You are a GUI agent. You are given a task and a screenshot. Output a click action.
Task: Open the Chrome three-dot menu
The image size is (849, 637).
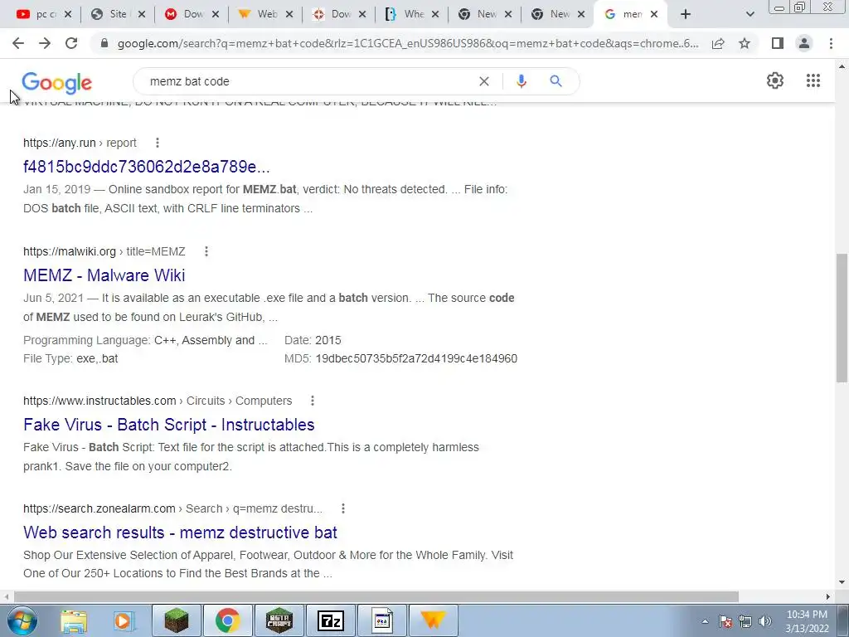pos(831,43)
